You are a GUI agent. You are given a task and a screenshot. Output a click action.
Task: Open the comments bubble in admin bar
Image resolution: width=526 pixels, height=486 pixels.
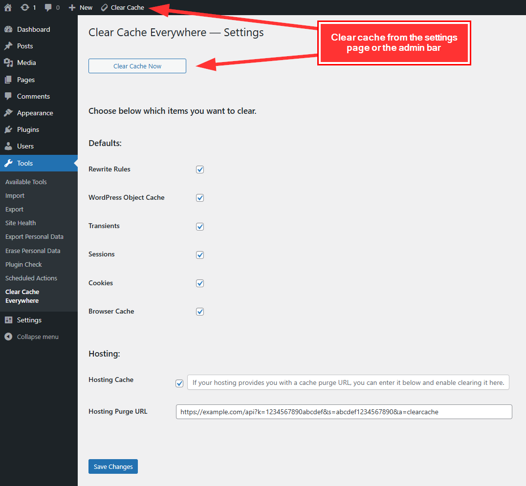(48, 7)
